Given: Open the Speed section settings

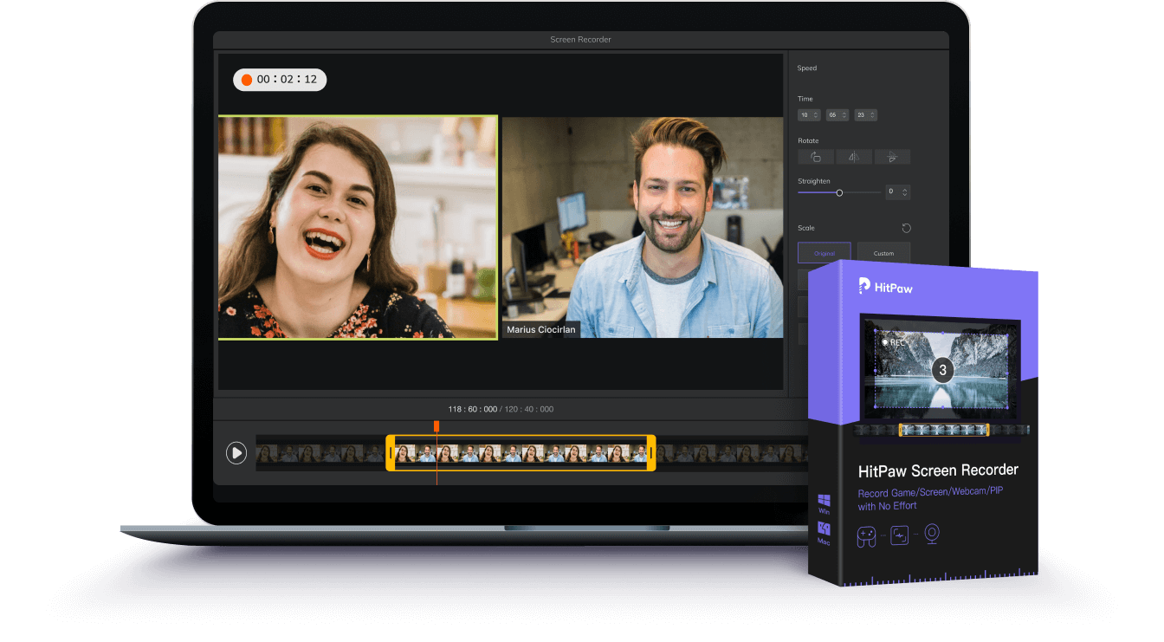Looking at the screenshot, I should point(808,68).
